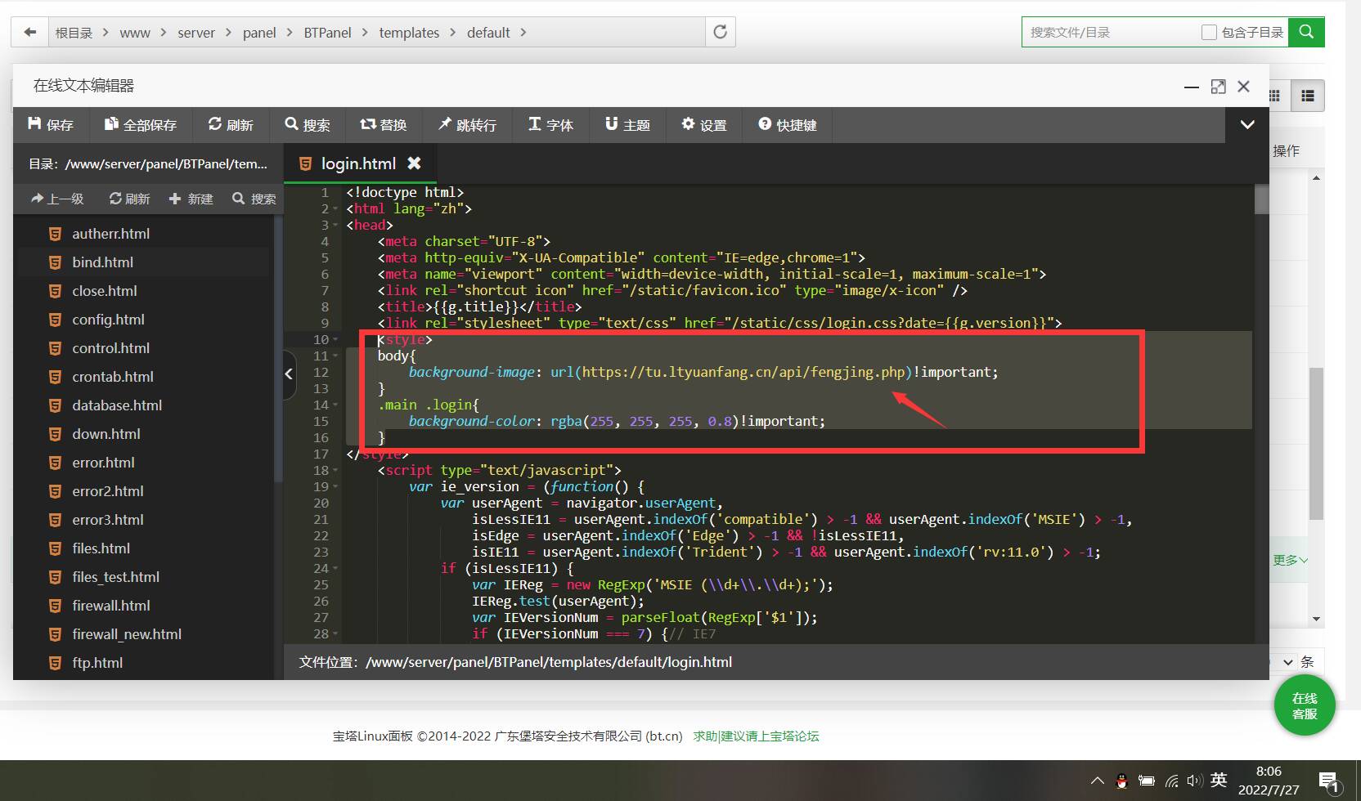
Task: Switch to list view icon in file manager
Action: point(1308,96)
